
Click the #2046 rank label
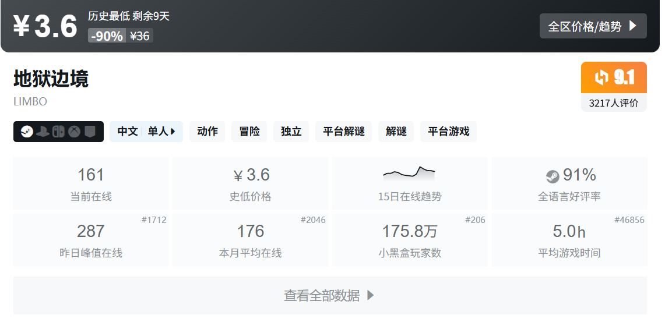click(313, 220)
